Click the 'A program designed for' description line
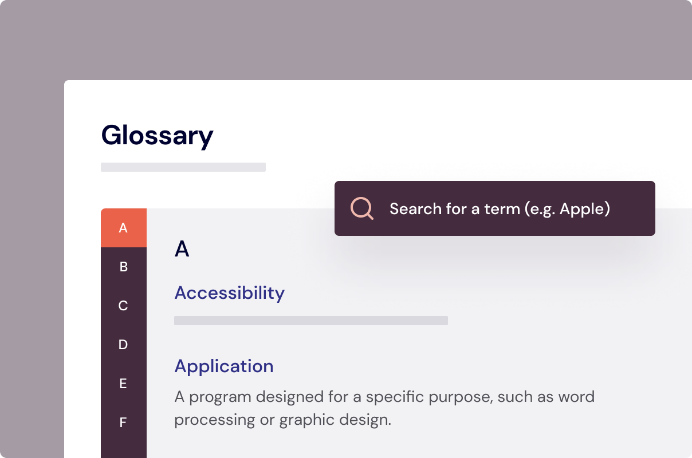This screenshot has height=458, width=692. click(x=384, y=397)
